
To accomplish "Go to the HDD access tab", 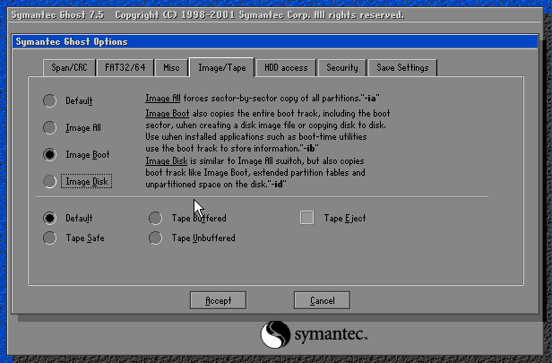I will pyautogui.click(x=285, y=67).
